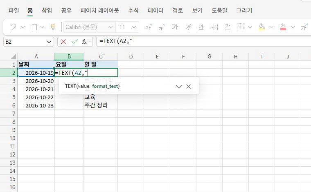Open the Undo history dropdown arrow

[23, 27]
